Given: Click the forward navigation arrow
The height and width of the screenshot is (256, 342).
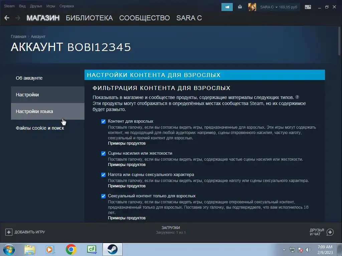Looking at the screenshot, I should 18,18.
